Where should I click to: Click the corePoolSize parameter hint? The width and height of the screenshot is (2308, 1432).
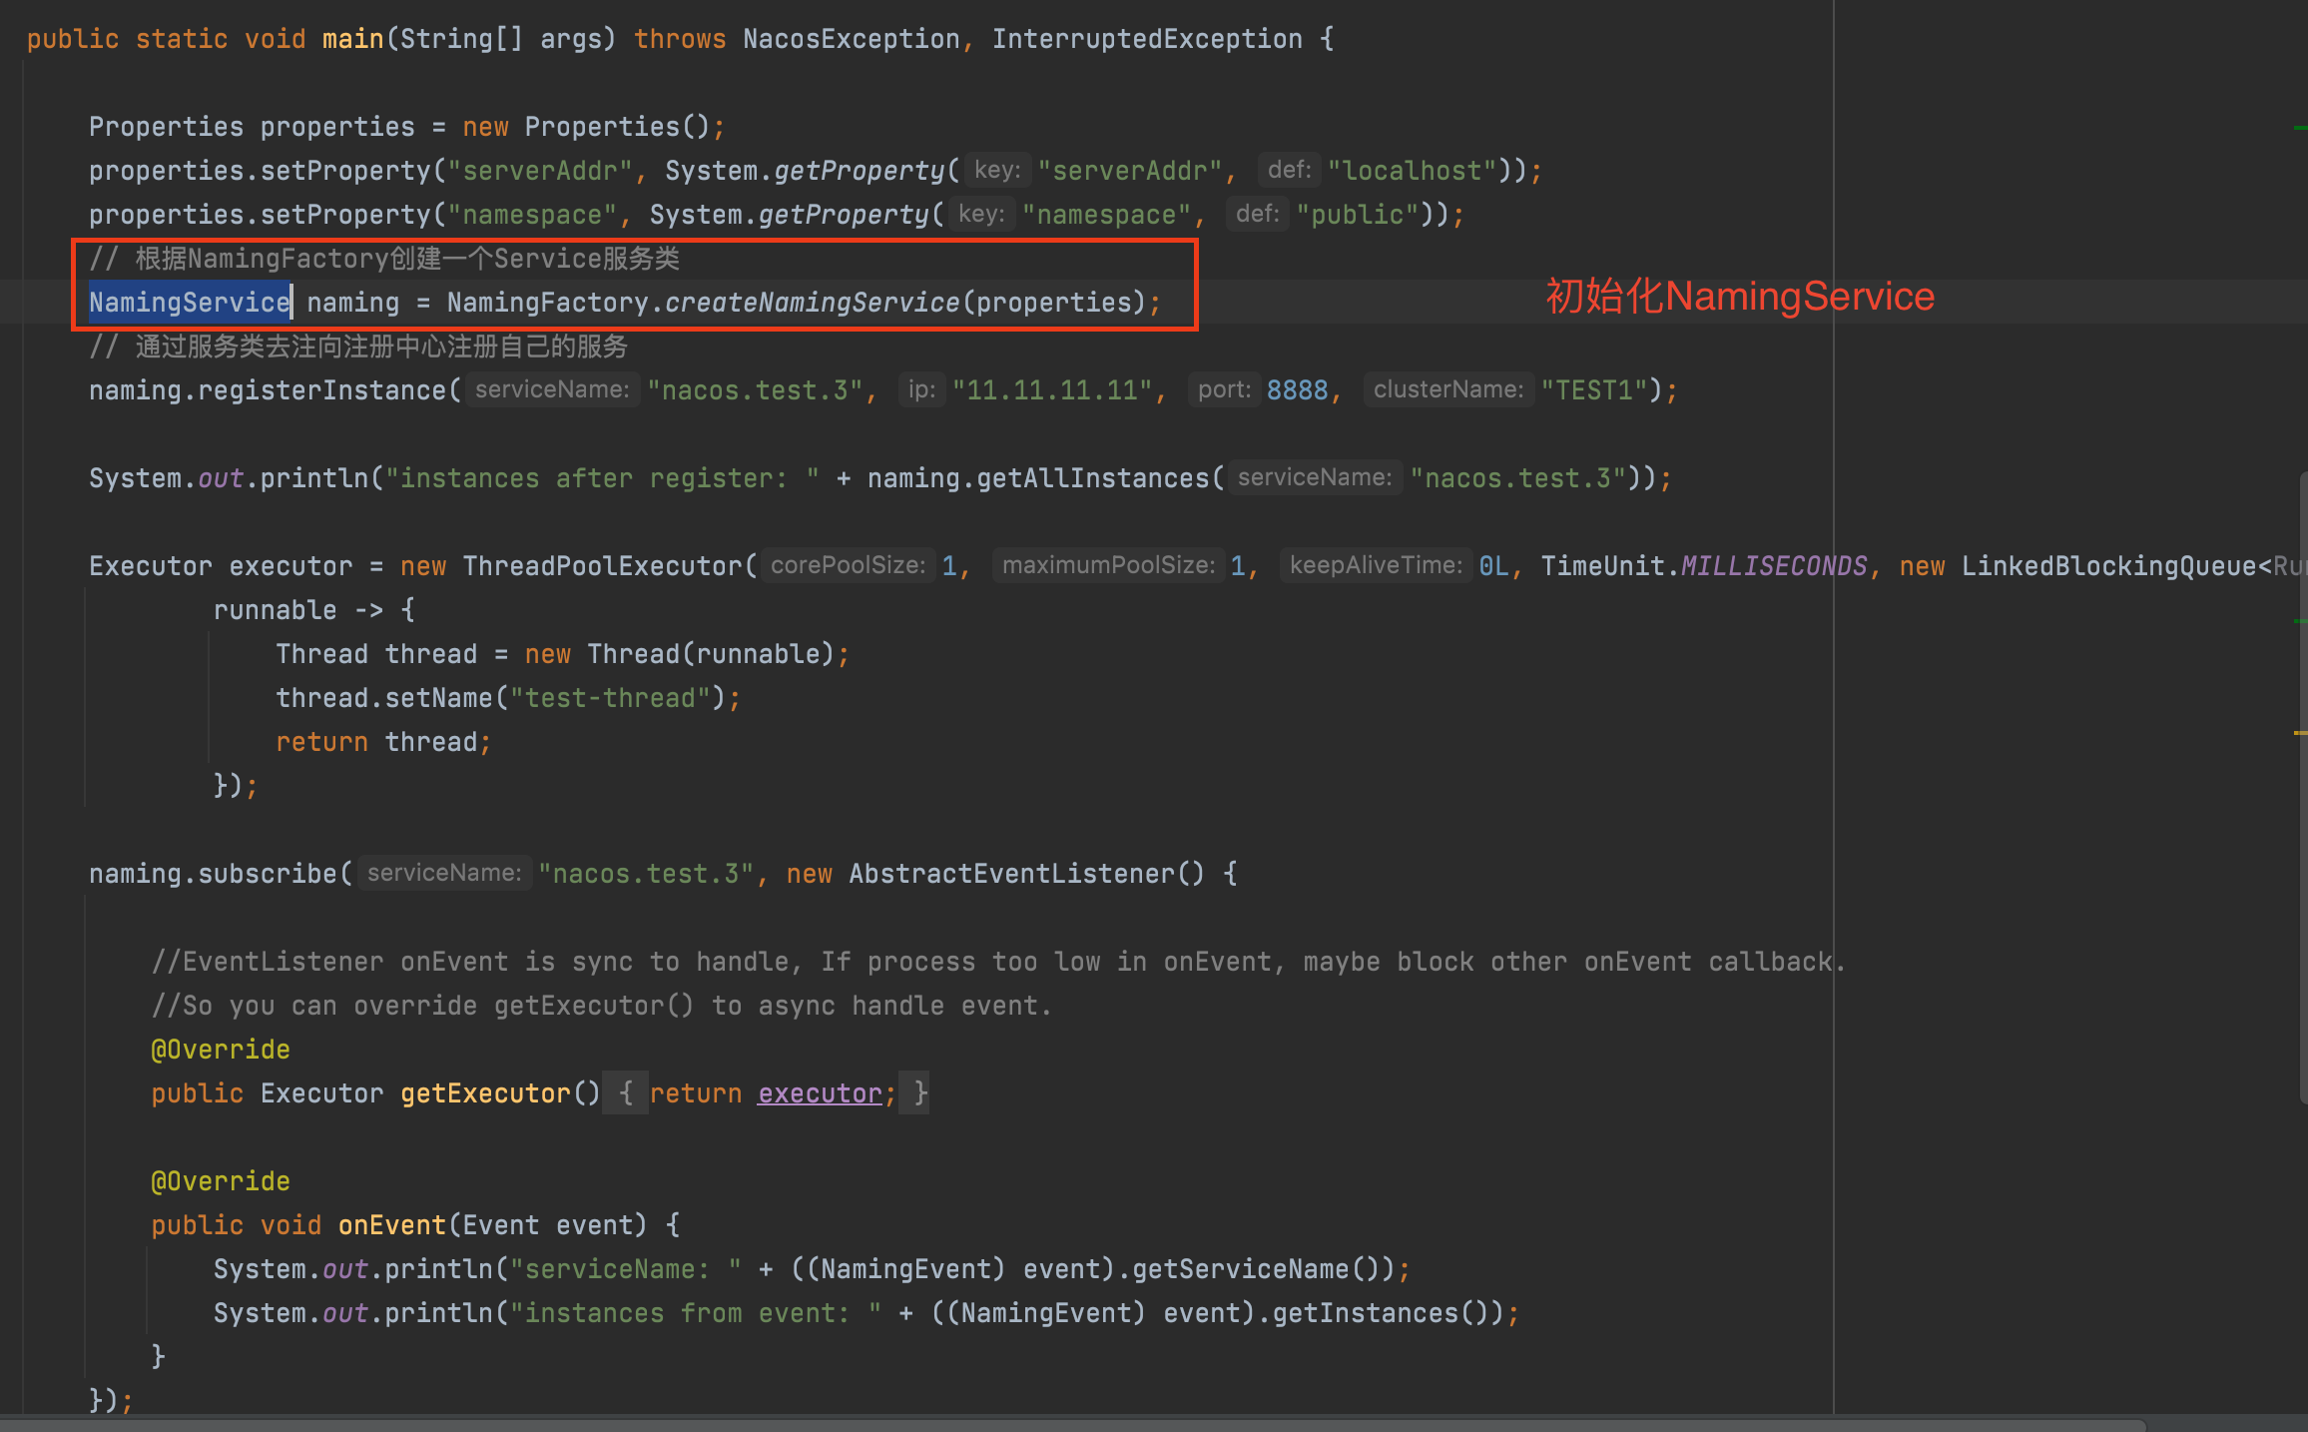click(848, 566)
